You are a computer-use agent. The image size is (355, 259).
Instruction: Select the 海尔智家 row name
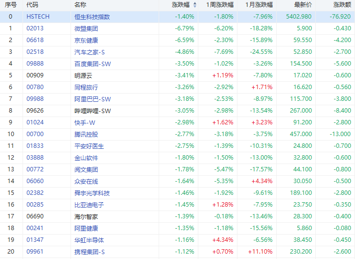[86, 217]
